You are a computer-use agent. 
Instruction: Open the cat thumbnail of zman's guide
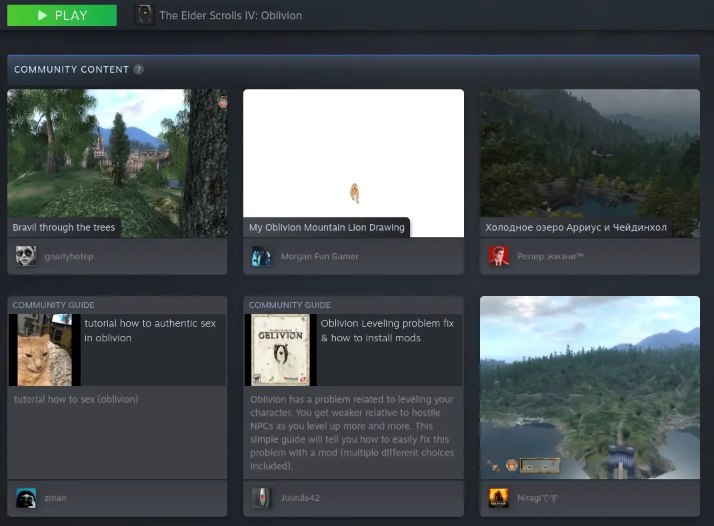pyautogui.click(x=45, y=350)
